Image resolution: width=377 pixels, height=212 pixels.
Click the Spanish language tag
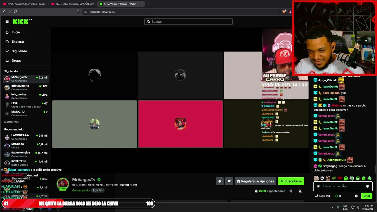tap(98, 190)
